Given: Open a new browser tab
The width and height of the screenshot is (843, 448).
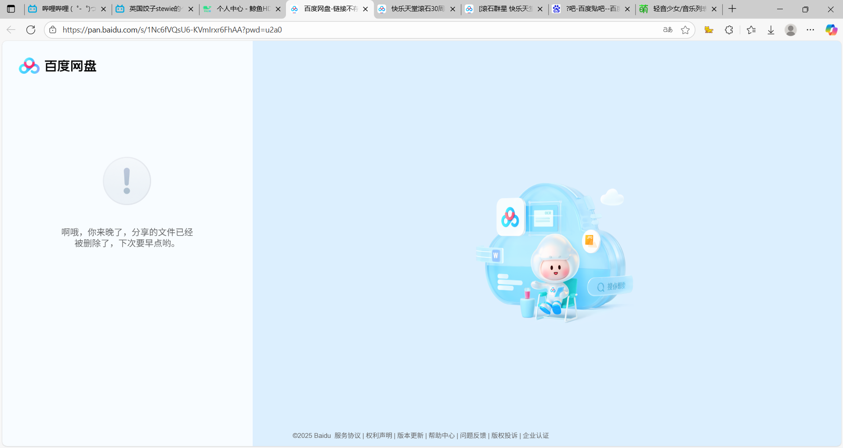Looking at the screenshot, I should (732, 9).
